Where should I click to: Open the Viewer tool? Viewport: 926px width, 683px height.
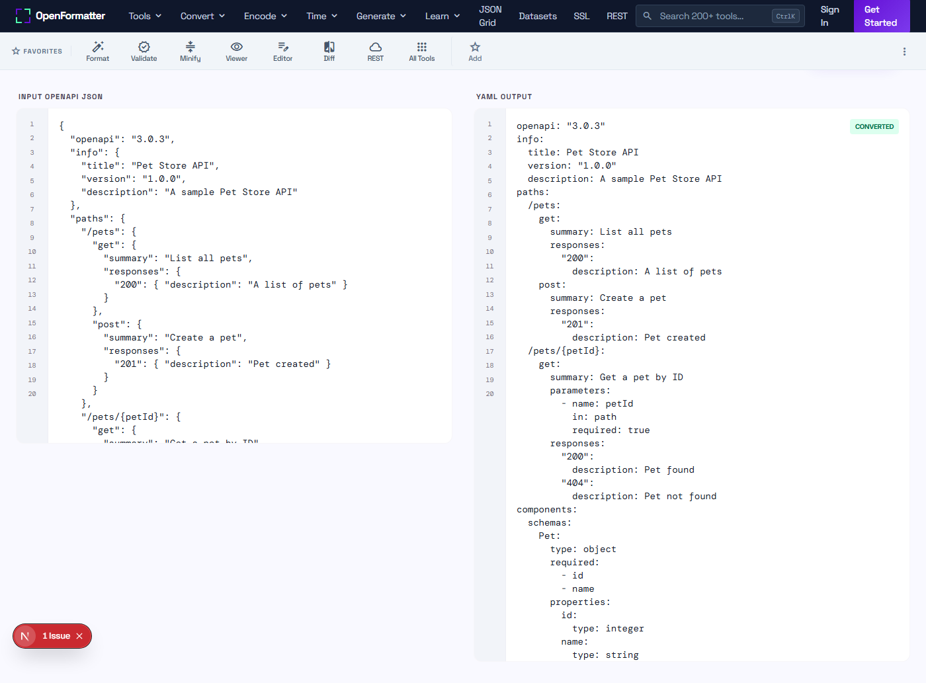point(237,51)
